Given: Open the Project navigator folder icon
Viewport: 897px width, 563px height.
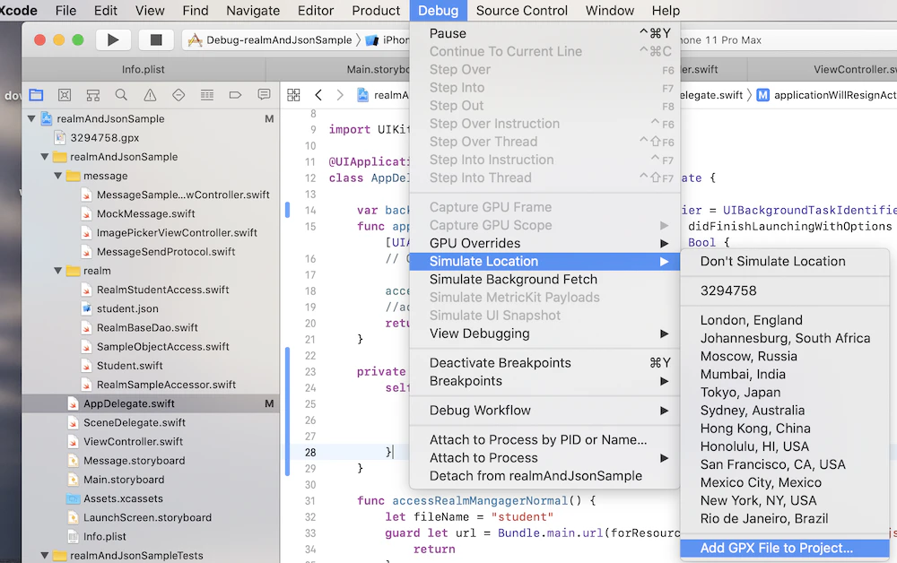Looking at the screenshot, I should 36,95.
